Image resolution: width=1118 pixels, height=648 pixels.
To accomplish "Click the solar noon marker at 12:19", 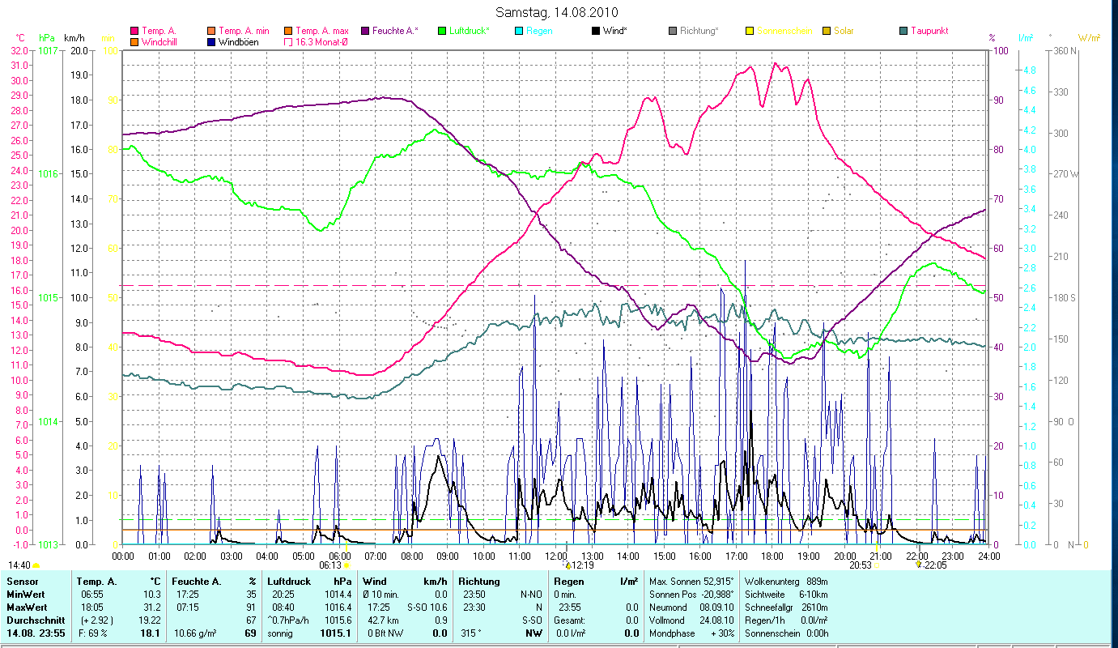I will (568, 565).
